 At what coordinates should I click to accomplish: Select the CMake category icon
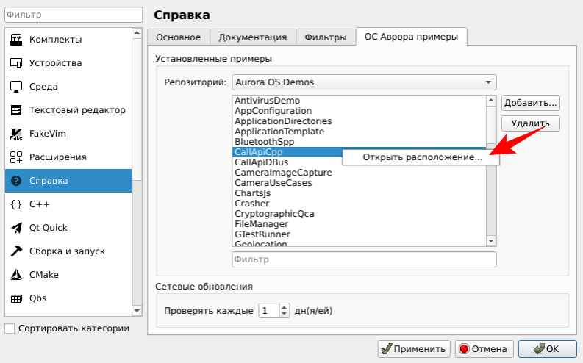16,275
